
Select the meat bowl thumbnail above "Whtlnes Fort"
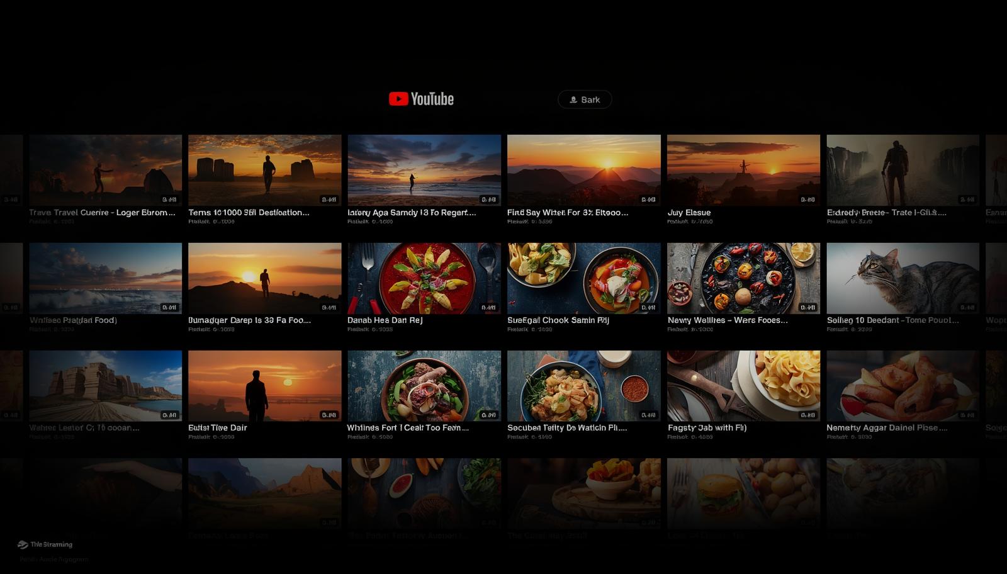424,386
